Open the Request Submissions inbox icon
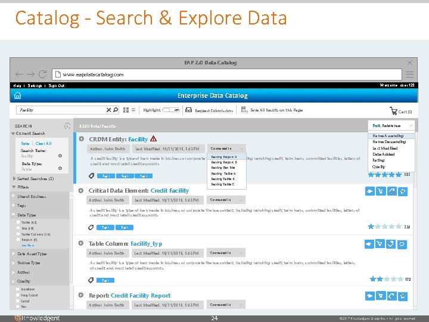 188,110
